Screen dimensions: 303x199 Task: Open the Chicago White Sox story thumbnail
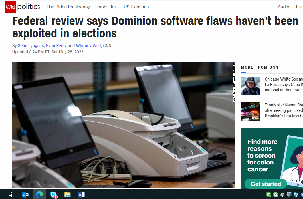pyautogui.click(x=251, y=86)
